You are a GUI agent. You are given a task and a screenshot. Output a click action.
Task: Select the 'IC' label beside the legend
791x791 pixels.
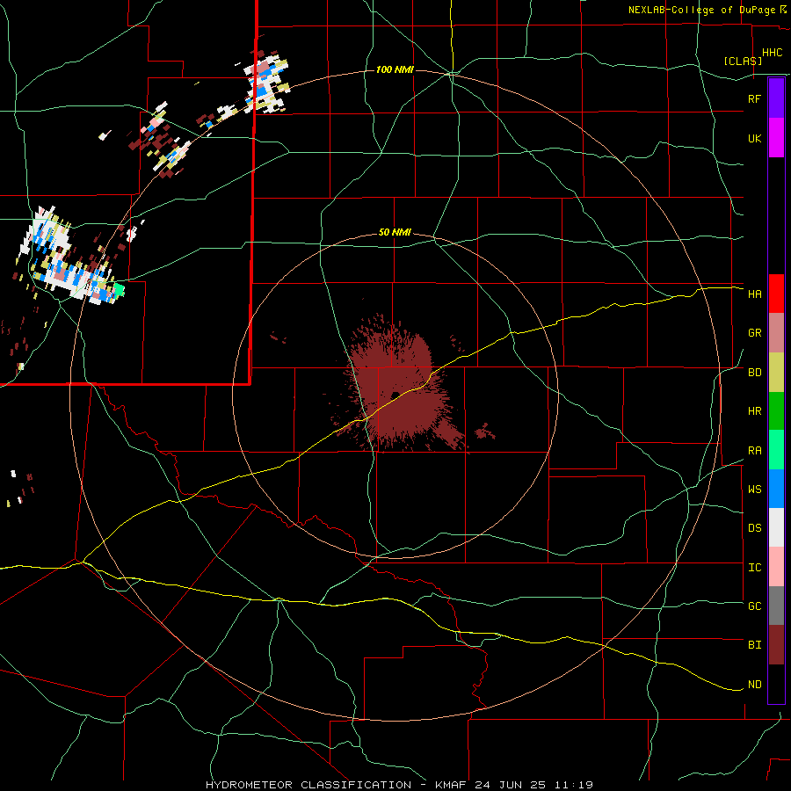tap(754, 568)
